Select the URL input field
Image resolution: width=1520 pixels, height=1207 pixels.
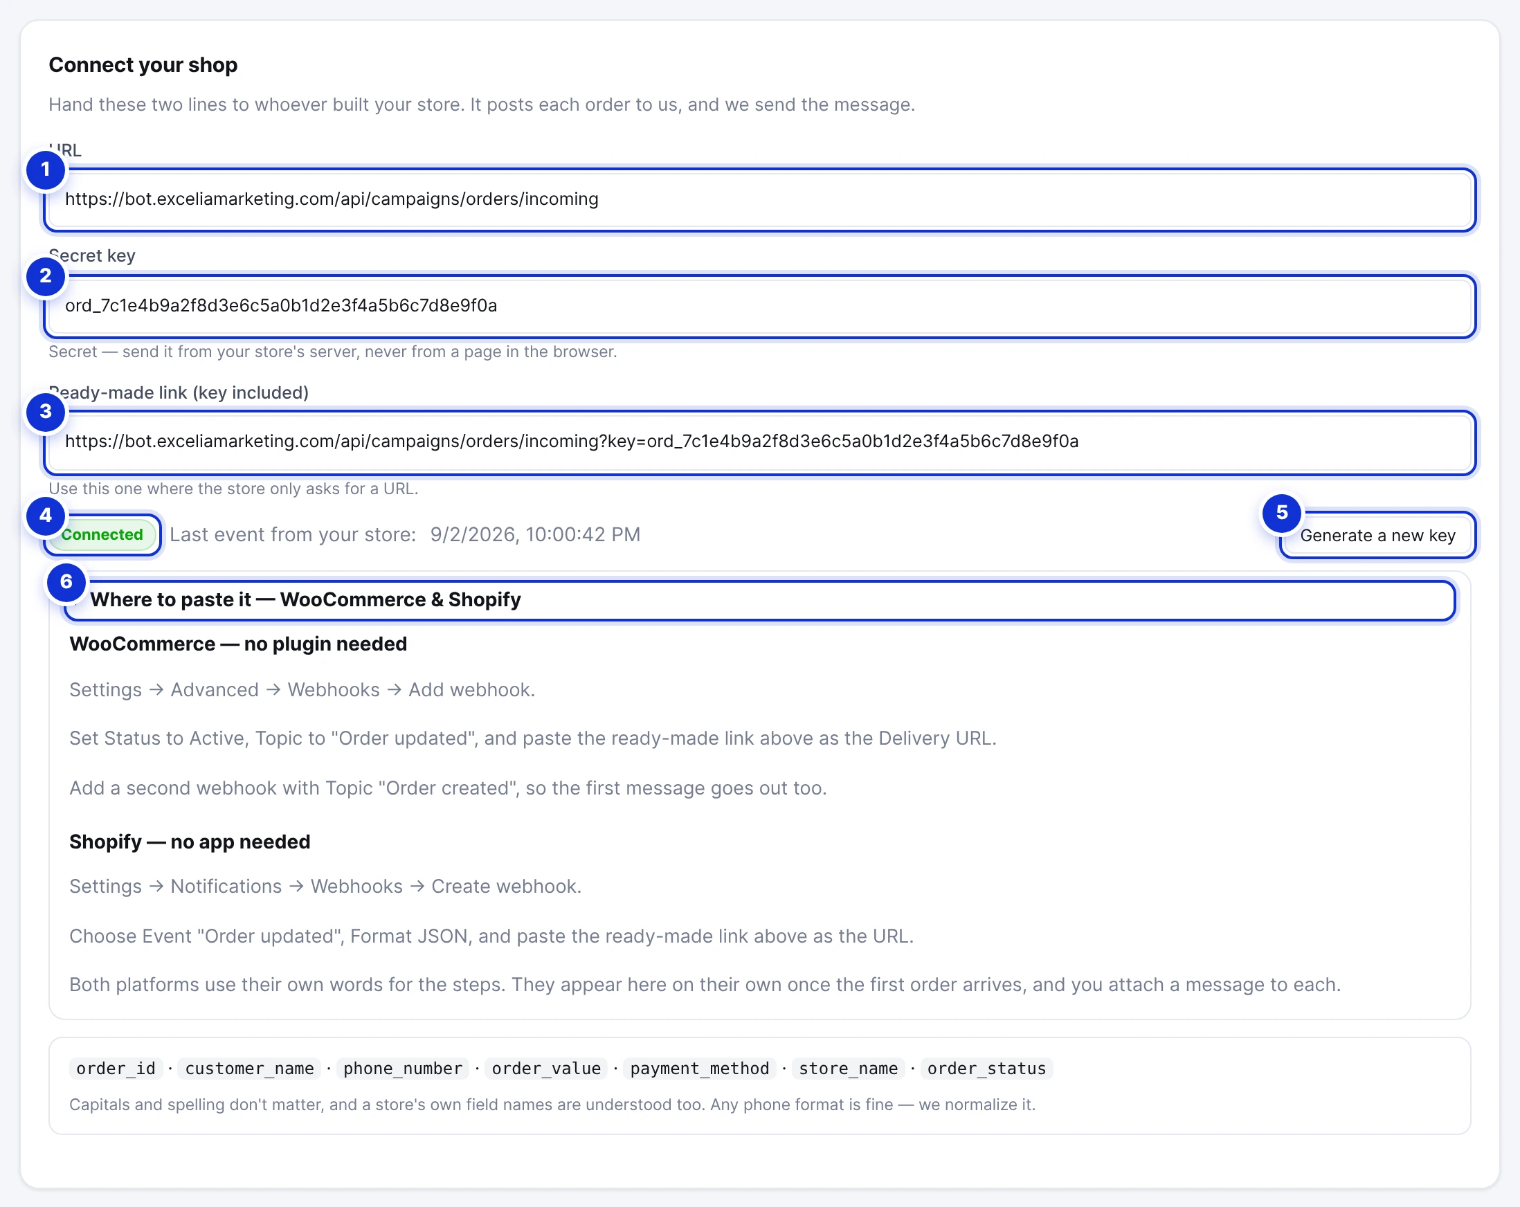click(x=760, y=199)
